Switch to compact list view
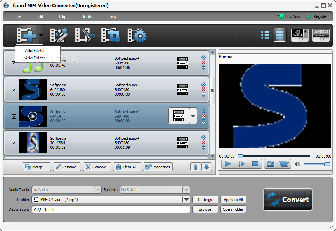 pos(265,35)
